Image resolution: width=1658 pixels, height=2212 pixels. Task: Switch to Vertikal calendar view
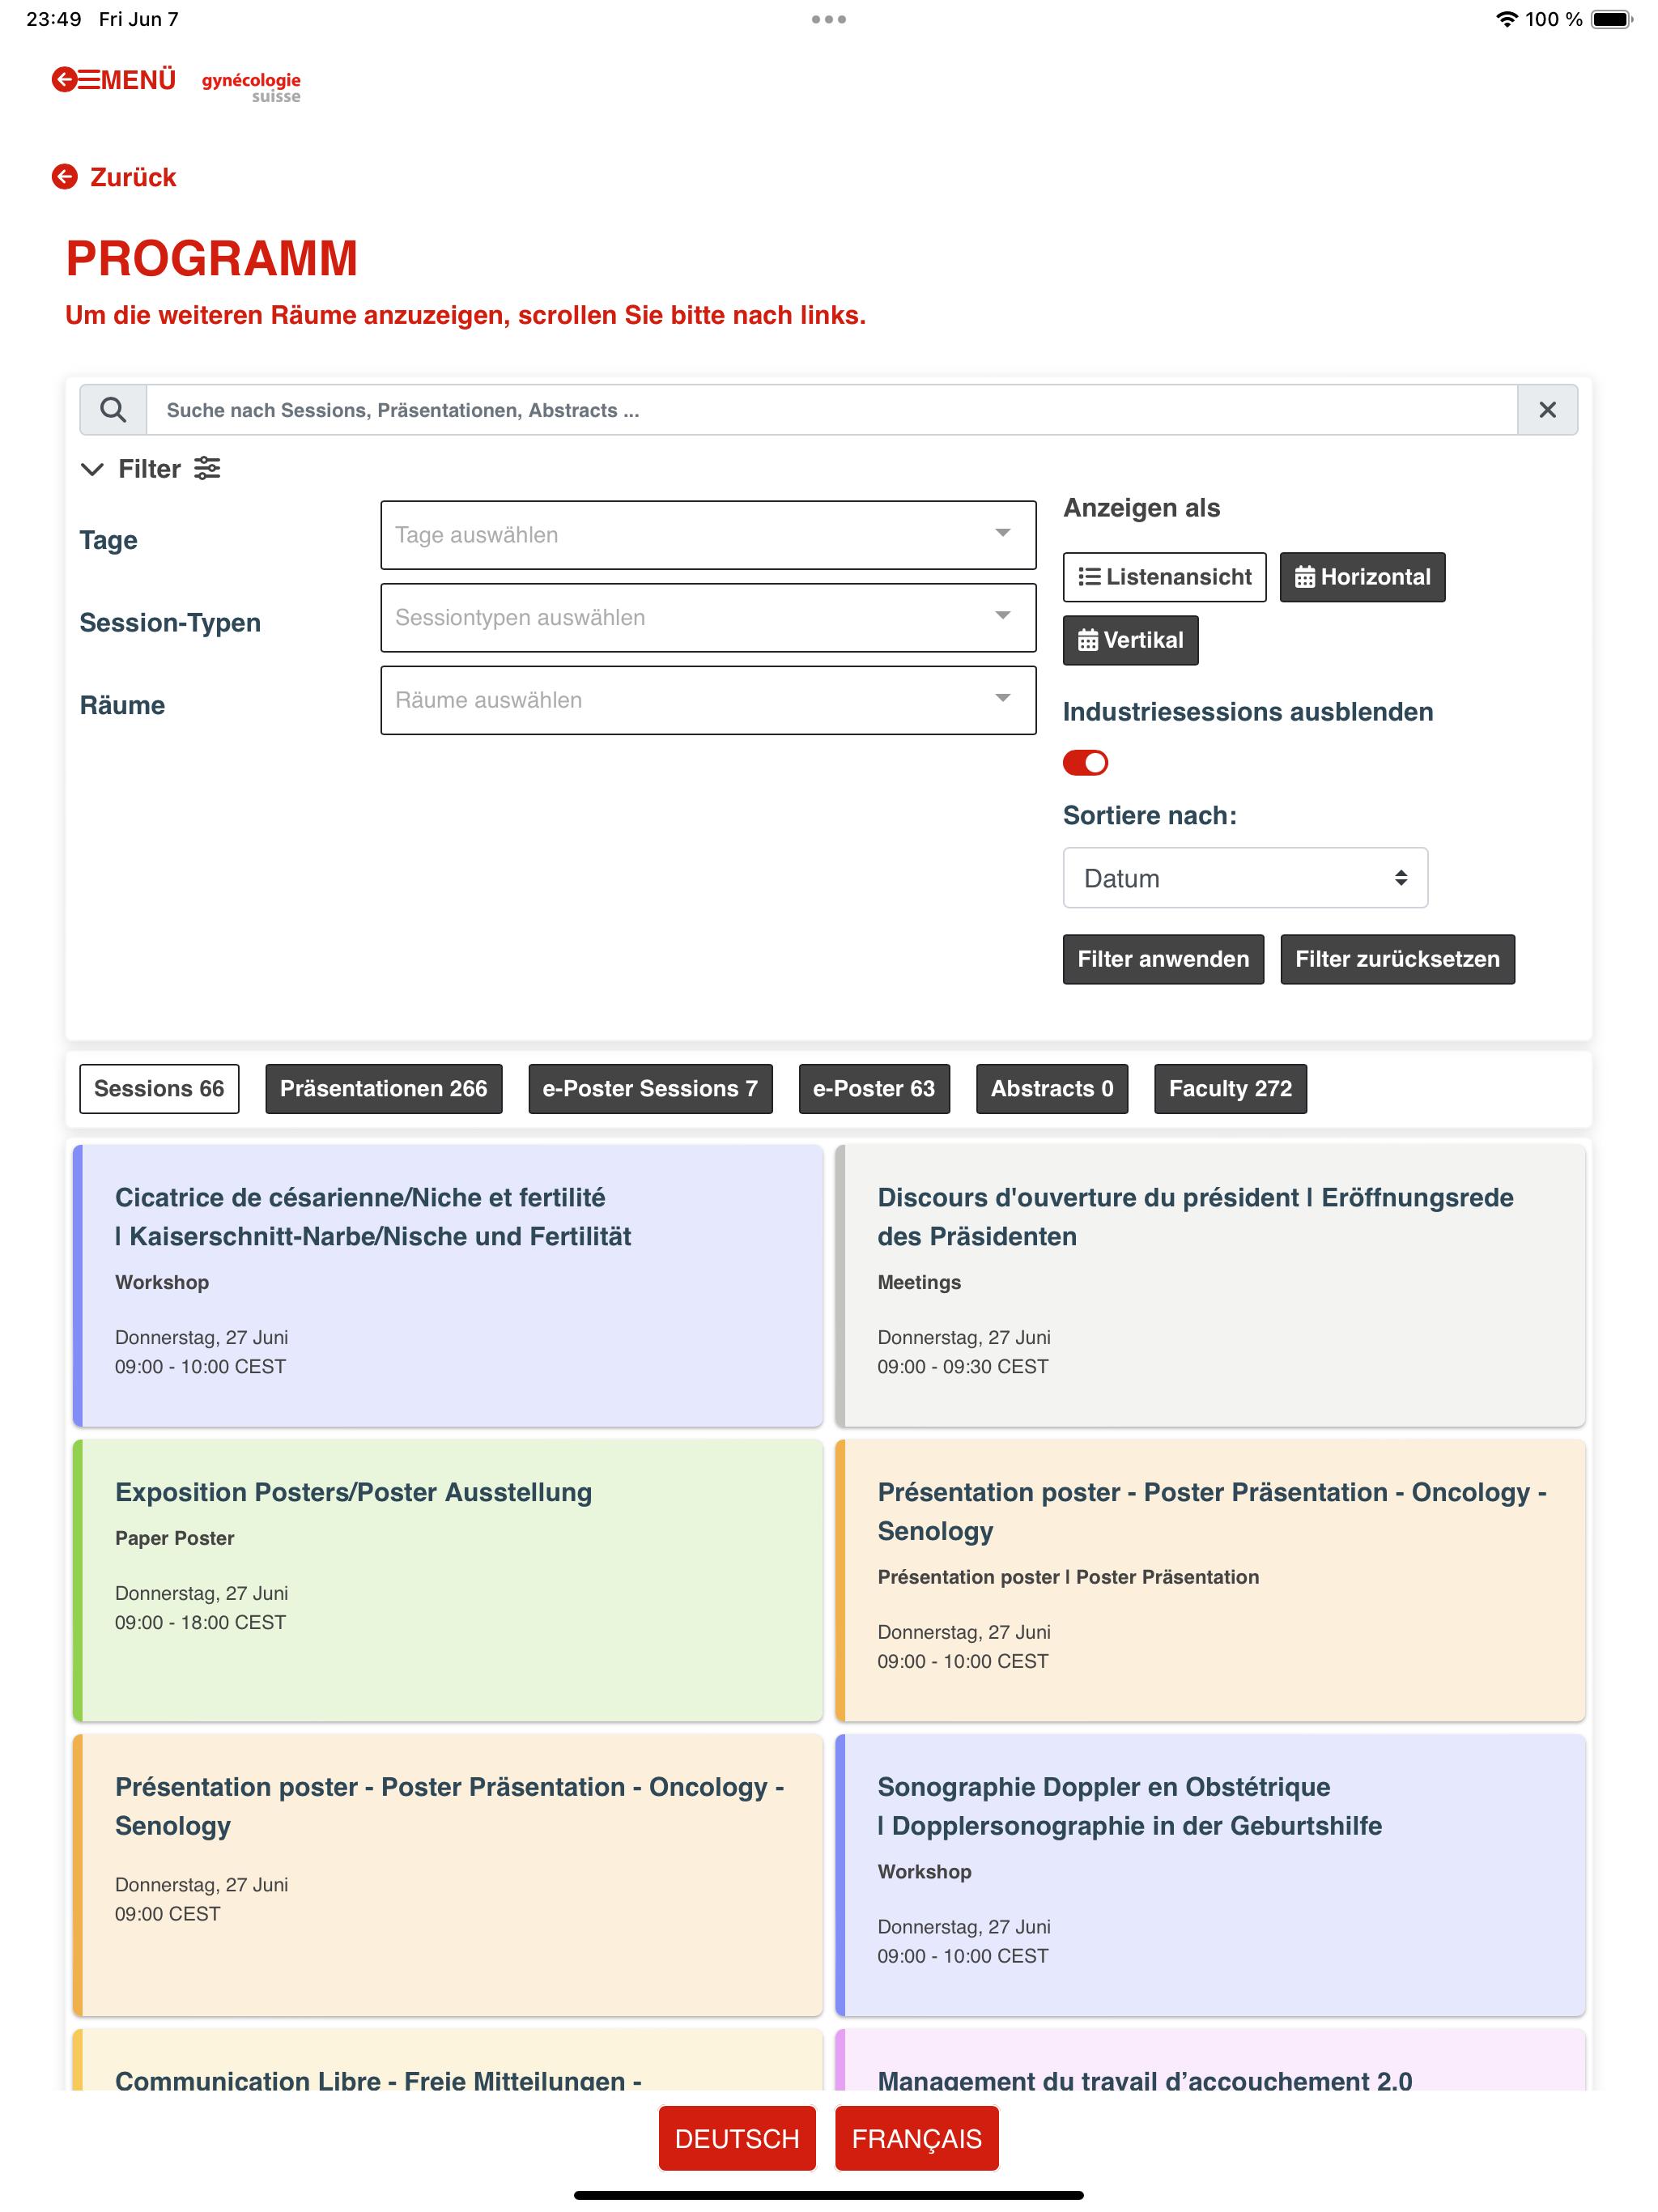[x=1130, y=640]
